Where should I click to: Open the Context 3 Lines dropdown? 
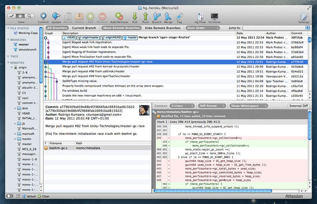[182, 106]
